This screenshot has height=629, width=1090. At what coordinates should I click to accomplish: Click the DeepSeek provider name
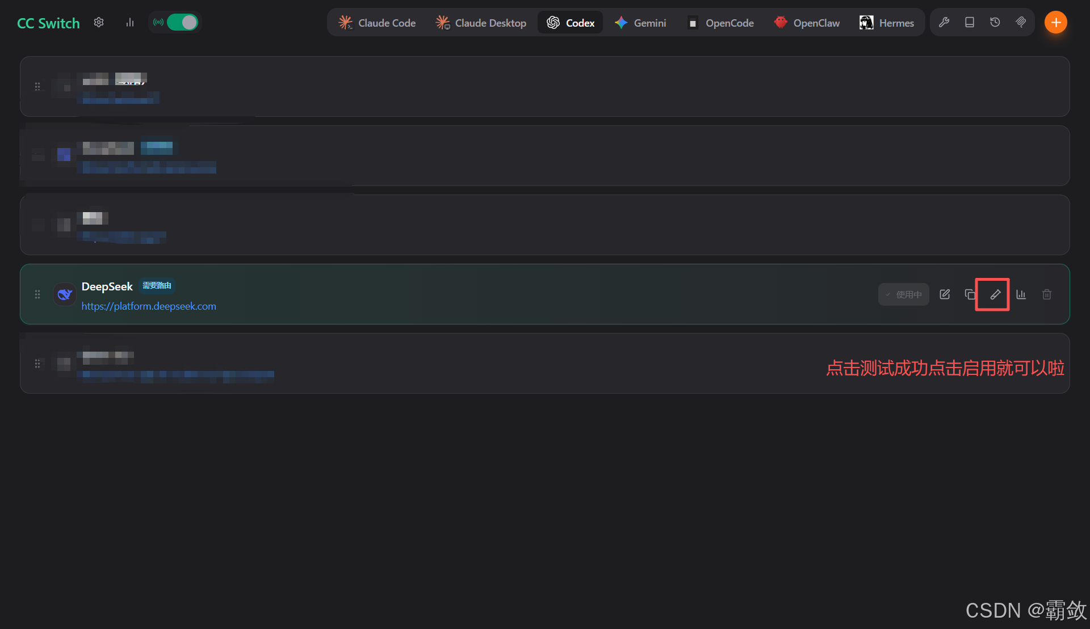coord(107,286)
